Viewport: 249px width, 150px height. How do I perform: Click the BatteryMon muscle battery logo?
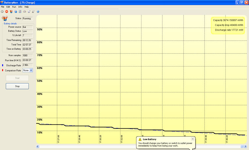coord(5,18)
